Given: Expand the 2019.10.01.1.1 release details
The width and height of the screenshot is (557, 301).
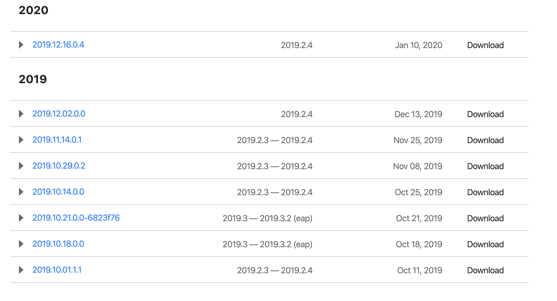Looking at the screenshot, I should 21,270.
